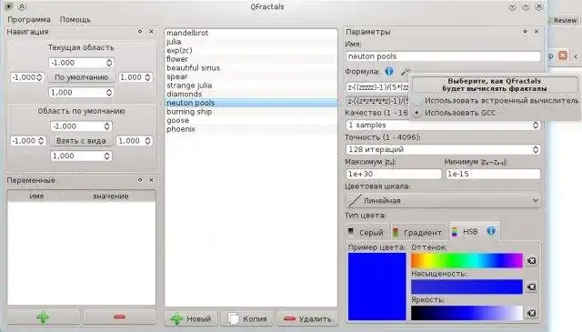Screen dimensions: 582x332
Task: Remove a variable with the red minus
Action: coord(119,317)
